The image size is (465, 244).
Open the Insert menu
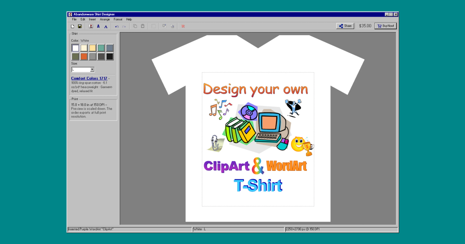[x=92, y=19]
